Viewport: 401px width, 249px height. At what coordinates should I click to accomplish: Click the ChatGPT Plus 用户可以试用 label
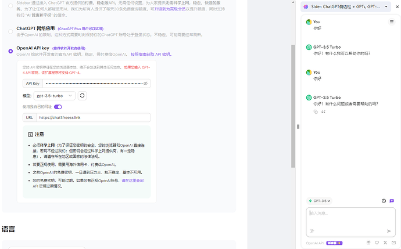81,29
